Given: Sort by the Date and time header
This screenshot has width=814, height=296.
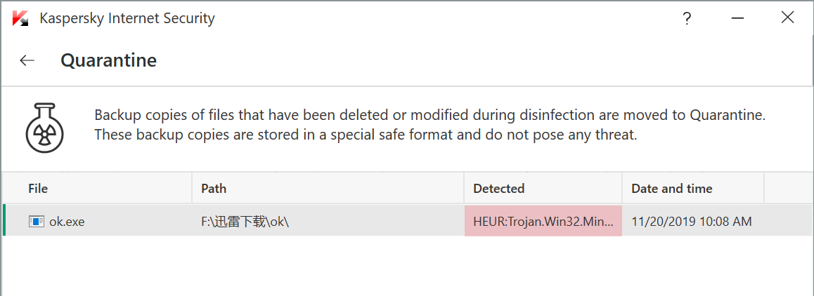Looking at the screenshot, I should pos(693,188).
